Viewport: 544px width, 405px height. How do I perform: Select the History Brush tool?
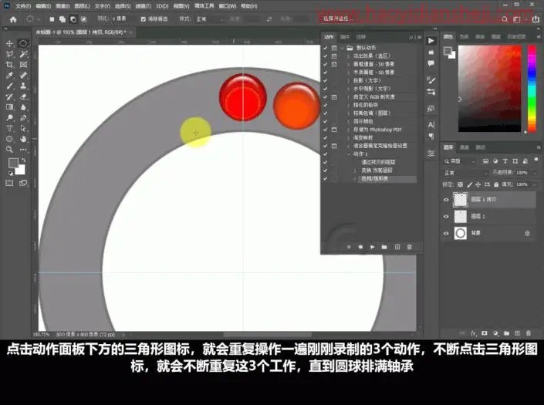coord(9,96)
